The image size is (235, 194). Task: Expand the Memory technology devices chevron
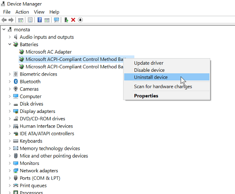click(x=10, y=148)
